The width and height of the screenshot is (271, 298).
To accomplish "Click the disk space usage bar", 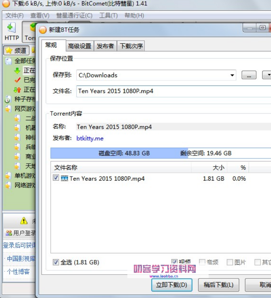I will click(161, 153).
